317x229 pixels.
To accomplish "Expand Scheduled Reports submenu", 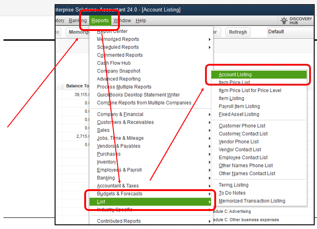I will tap(150, 47).
